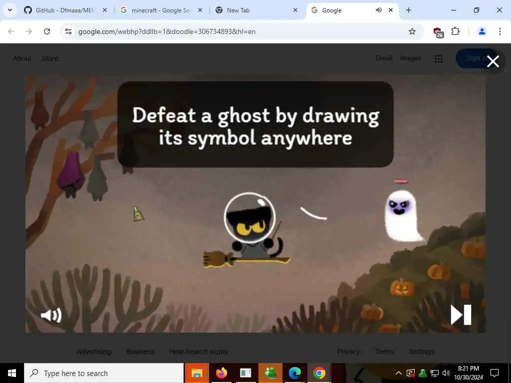511x383 pixels.
Task: Show hidden system tray icons chevron
Action: [x=398, y=373]
